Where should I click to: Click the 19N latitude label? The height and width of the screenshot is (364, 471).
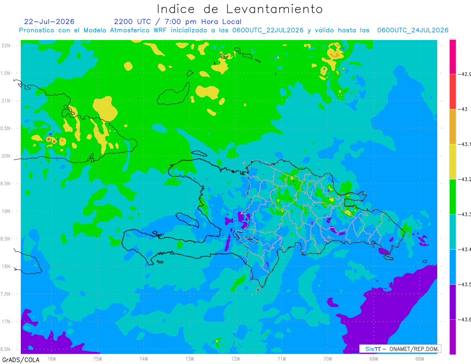click(6, 211)
